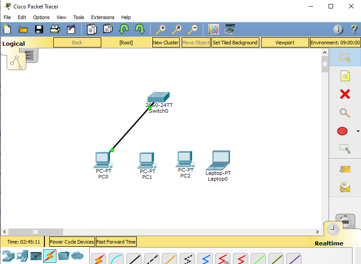Open the Options menu
Viewport: 361px width, 264px height.
point(41,17)
